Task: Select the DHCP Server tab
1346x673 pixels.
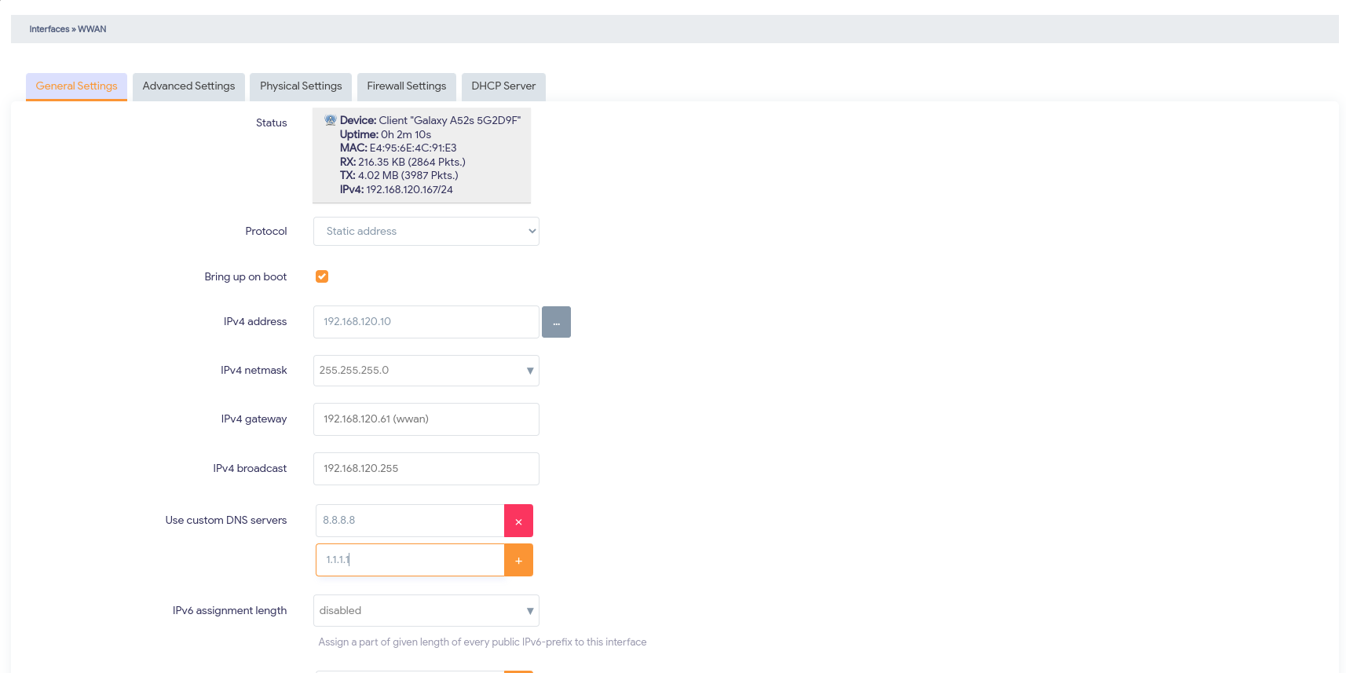Action: pyautogui.click(x=503, y=86)
